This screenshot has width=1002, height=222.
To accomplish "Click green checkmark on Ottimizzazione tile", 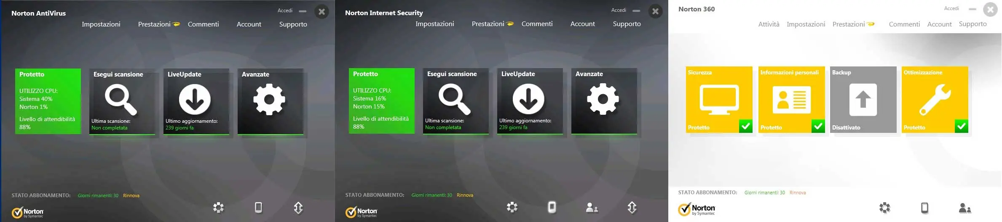I will click(962, 126).
